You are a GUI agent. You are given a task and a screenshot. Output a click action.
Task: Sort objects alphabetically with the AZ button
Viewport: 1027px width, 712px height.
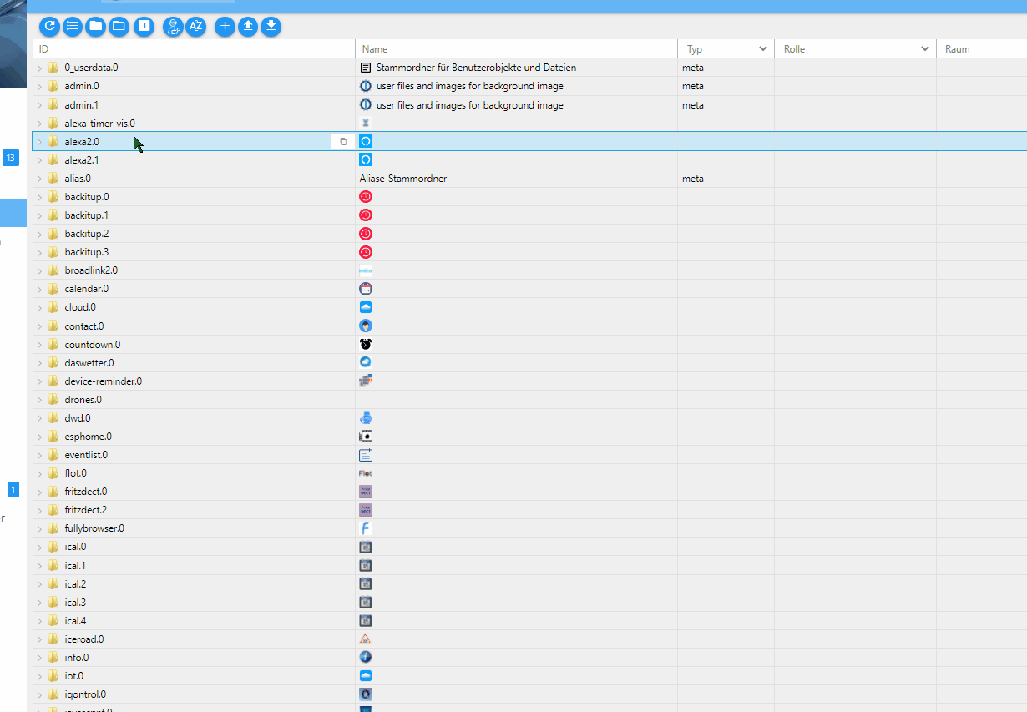196,26
